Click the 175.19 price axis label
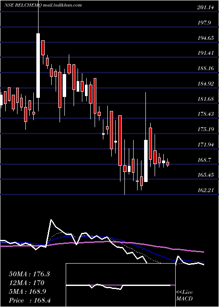219x307 pixels. (205, 129)
